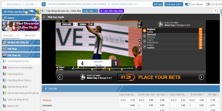Play the Denmark vs Slovenia match
Screen dimensions: 222x111
tap(144, 36)
